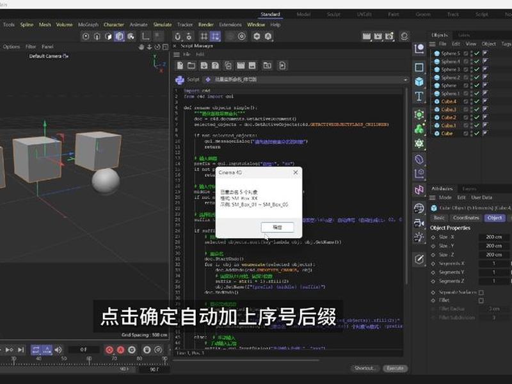Screen dimensions: 512x384
Task: Click the red Record keyframe button
Action: pyautogui.click(x=109, y=350)
